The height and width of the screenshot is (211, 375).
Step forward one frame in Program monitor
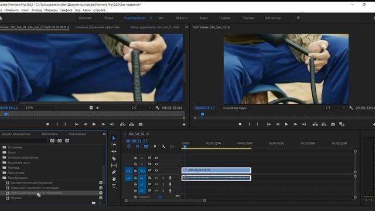click(295, 124)
